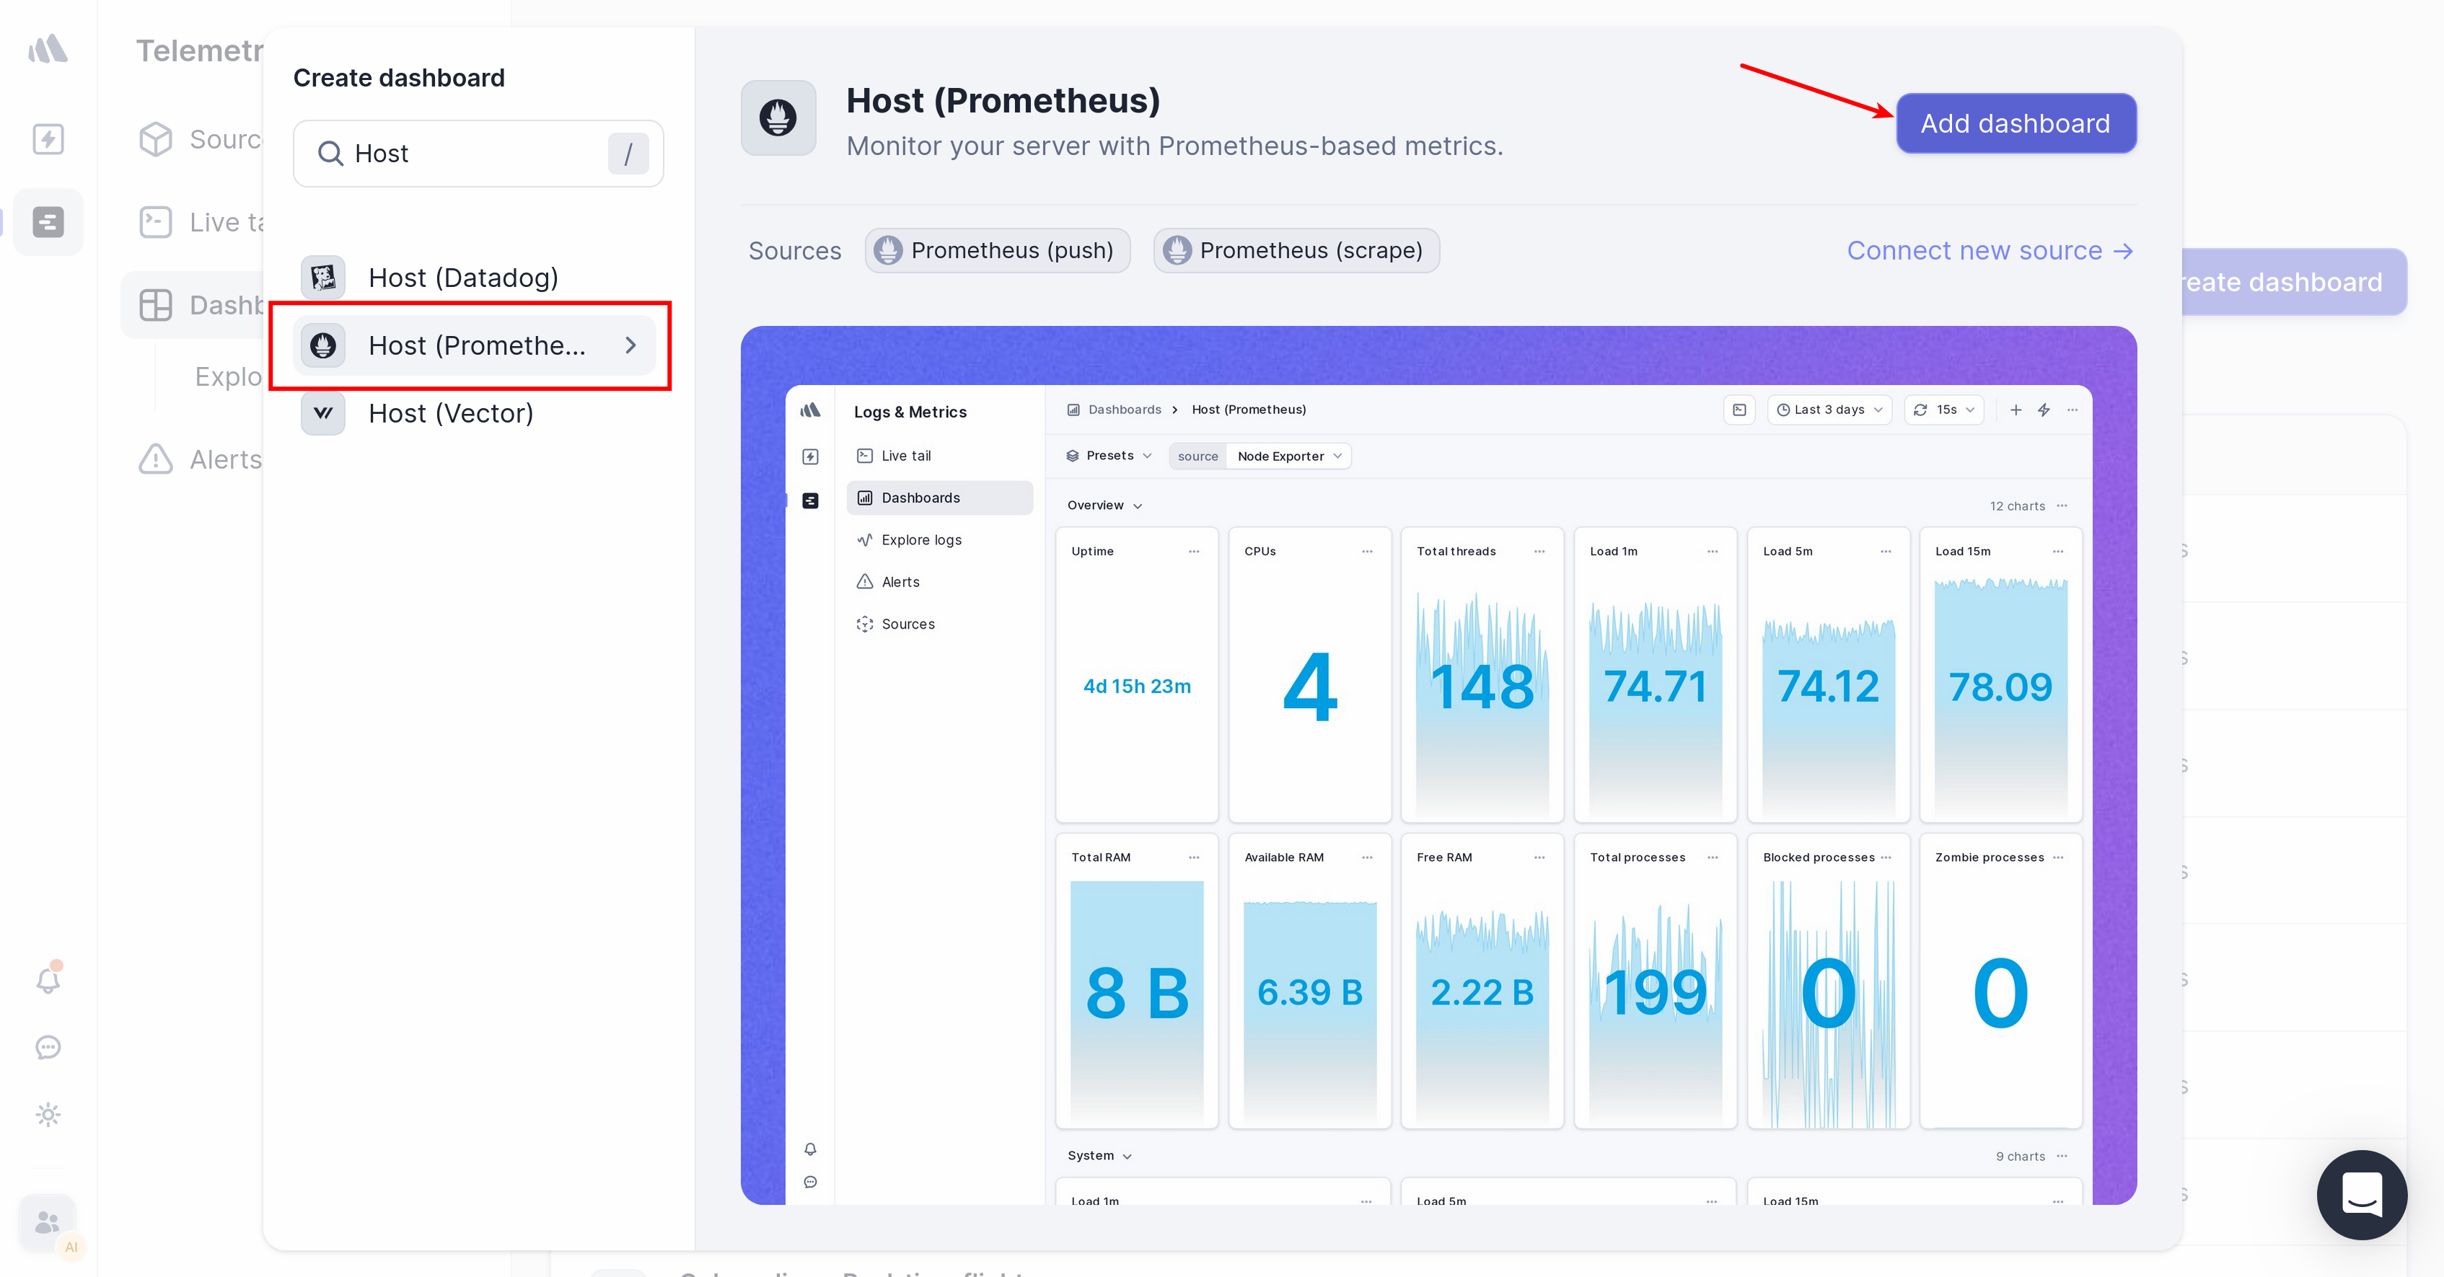Click the Prometheus (scrape) source chip
Viewport: 2444px width, 1277px height.
(1296, 250)
